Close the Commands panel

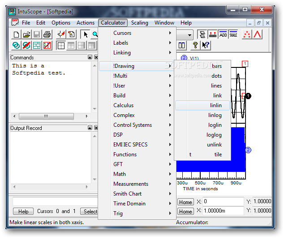coord(96,57)
